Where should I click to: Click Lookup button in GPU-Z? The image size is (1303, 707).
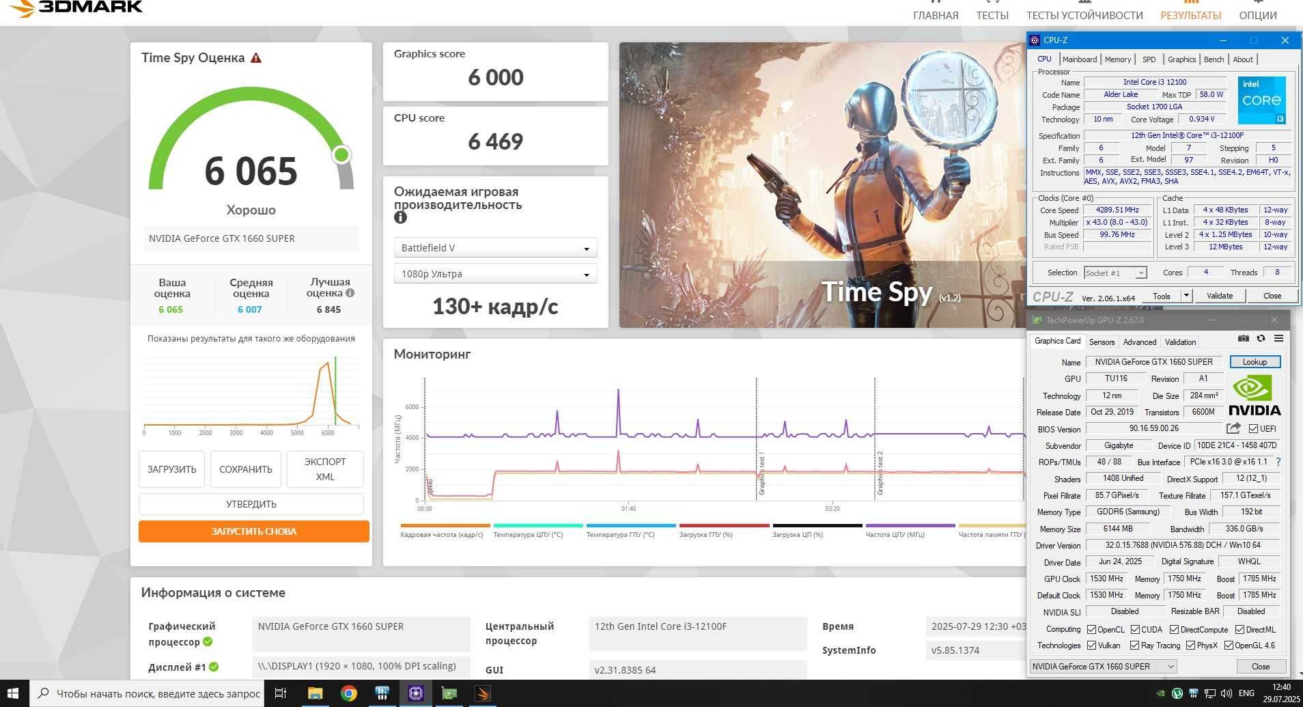click(1255, 362)
